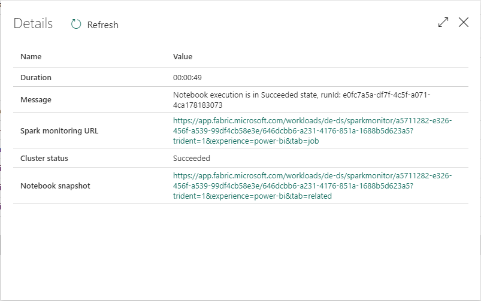Viewport: 481px width, 301px height.
Task: Click the 00:00:49 duration value
Action: pyautogui.click(x=192, y=78)
